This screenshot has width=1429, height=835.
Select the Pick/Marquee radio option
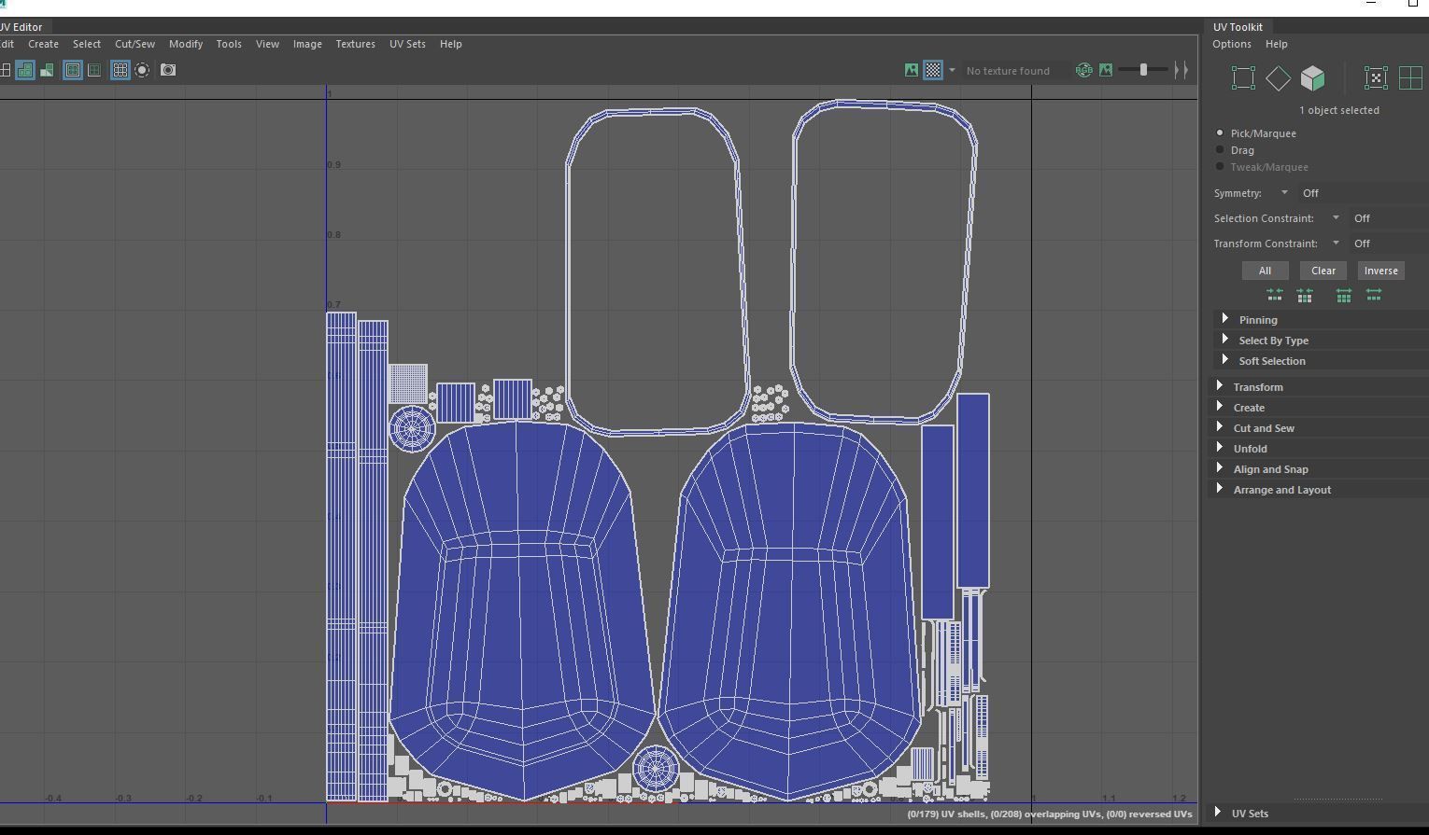pyautogui.click(x=1220, y=133)
